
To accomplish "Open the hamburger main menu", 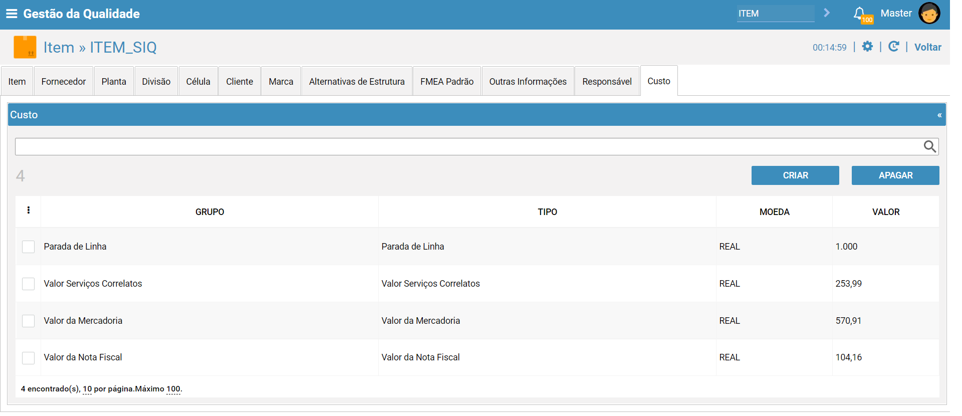I will click(x=12, y=14).
